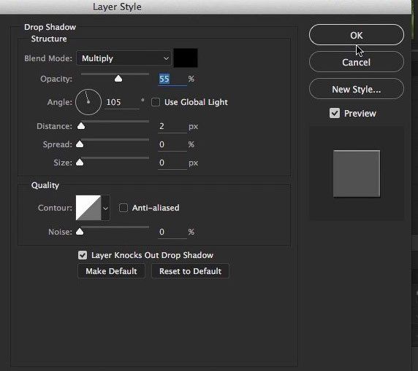Click the Opacity slider handle

pyautogui.click(x=118, y=79)
